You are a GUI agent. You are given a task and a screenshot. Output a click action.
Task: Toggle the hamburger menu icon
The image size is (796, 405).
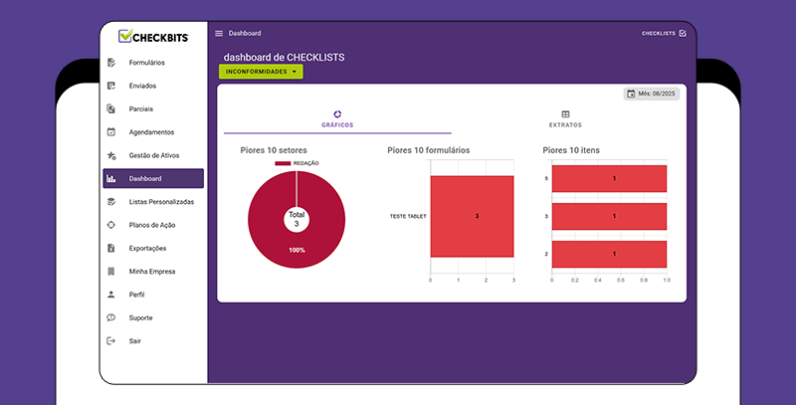pyautogui.click(x=219, y=34)
